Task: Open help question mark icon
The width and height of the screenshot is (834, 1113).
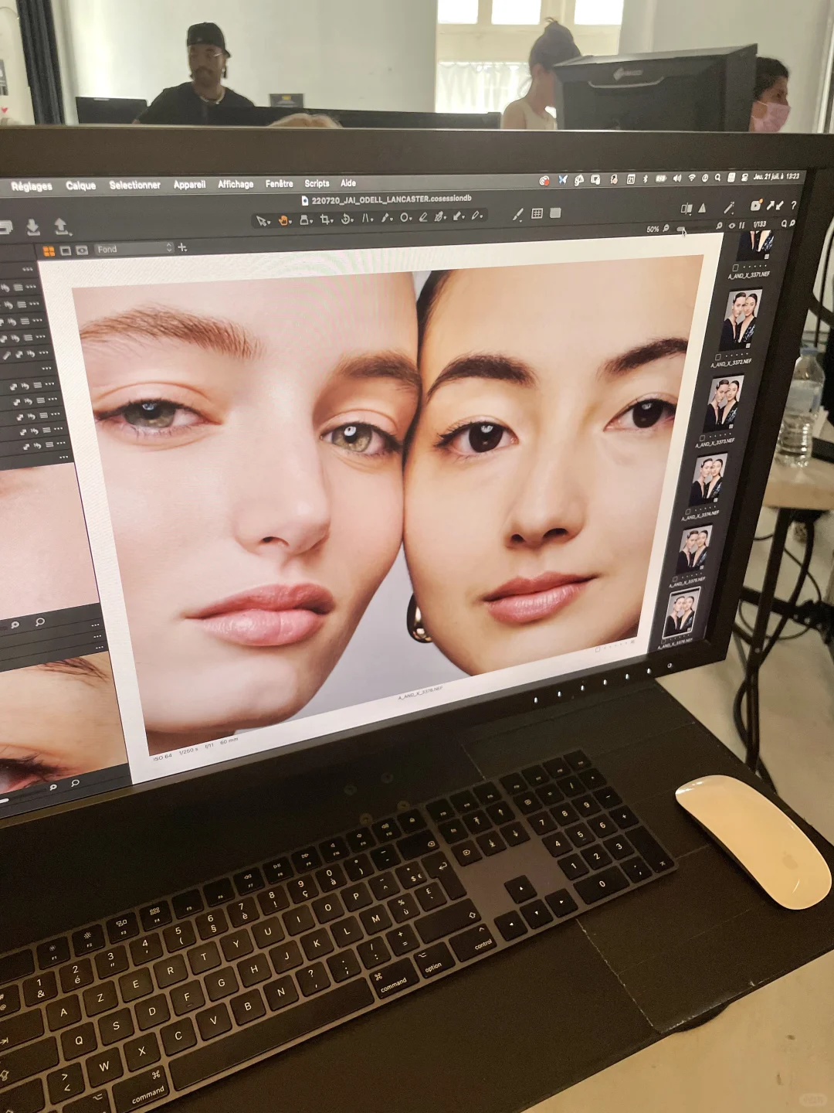Action: 793,205
